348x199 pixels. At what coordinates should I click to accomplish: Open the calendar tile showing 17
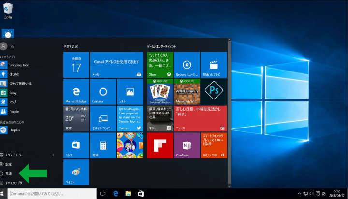[x=76, y=65]
